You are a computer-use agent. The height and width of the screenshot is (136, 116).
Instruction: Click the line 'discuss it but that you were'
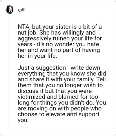tap(55, 91)
